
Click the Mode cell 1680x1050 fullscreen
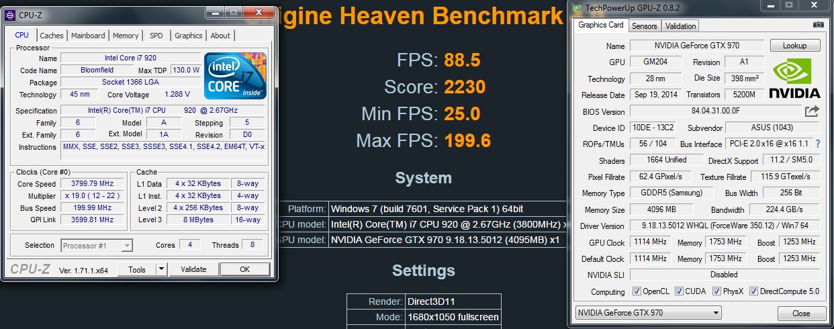tap(453, 318)
